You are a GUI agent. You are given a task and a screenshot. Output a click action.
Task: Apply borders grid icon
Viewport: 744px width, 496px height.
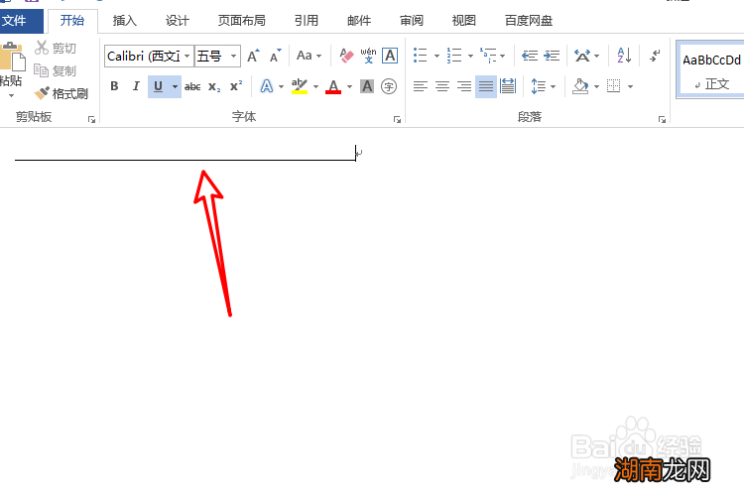pyautogui.click(x=613, y=86)
